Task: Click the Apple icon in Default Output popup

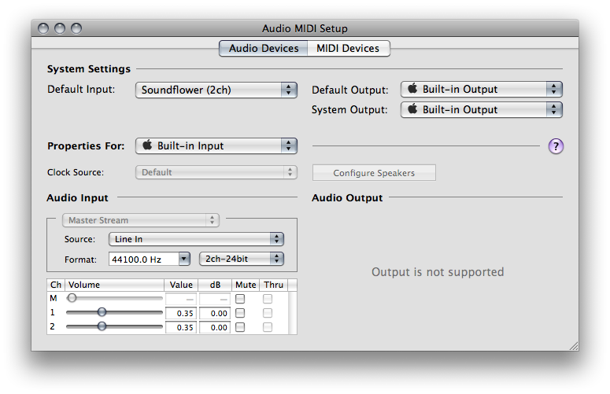Action: [412, 89]
